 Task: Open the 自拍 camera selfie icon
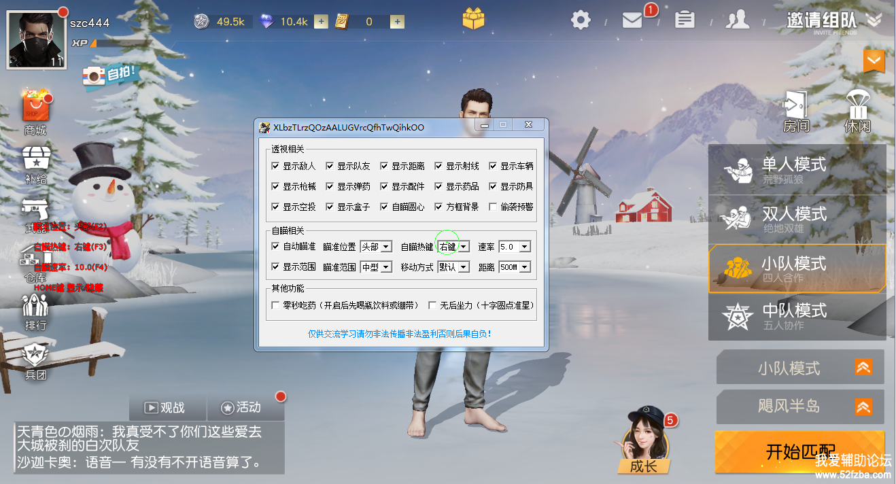(x=109, y=75)
